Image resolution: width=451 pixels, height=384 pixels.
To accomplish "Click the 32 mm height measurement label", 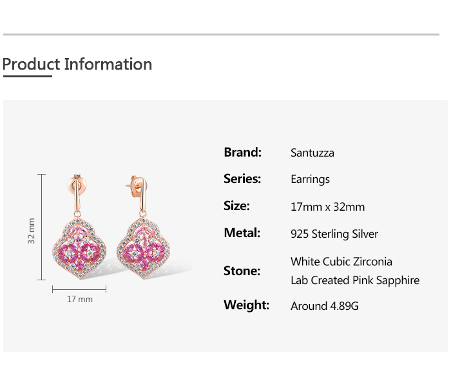I will [32, 231].
